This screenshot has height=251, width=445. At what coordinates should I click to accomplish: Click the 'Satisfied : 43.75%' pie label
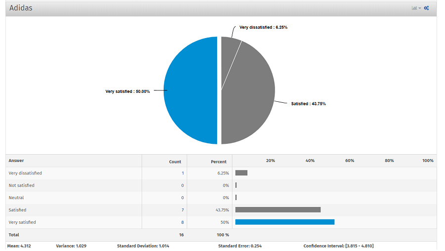tap(308, 104)
